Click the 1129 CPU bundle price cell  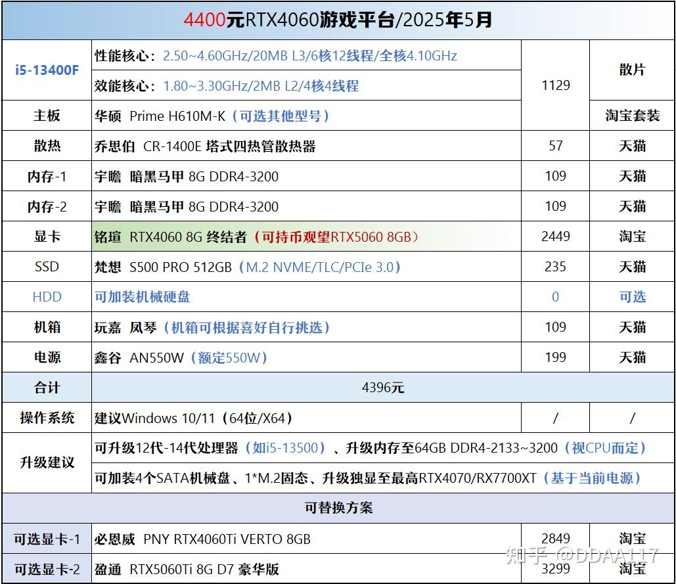pos(555,85)
